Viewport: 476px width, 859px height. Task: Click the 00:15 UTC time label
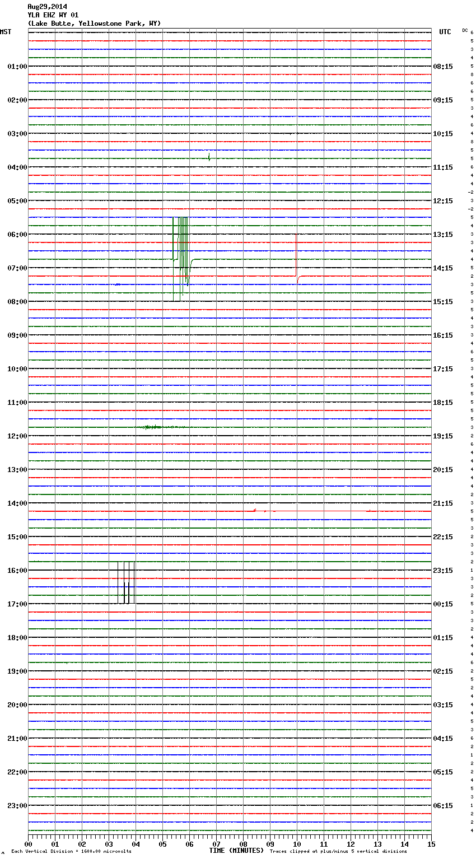point(443,604)
